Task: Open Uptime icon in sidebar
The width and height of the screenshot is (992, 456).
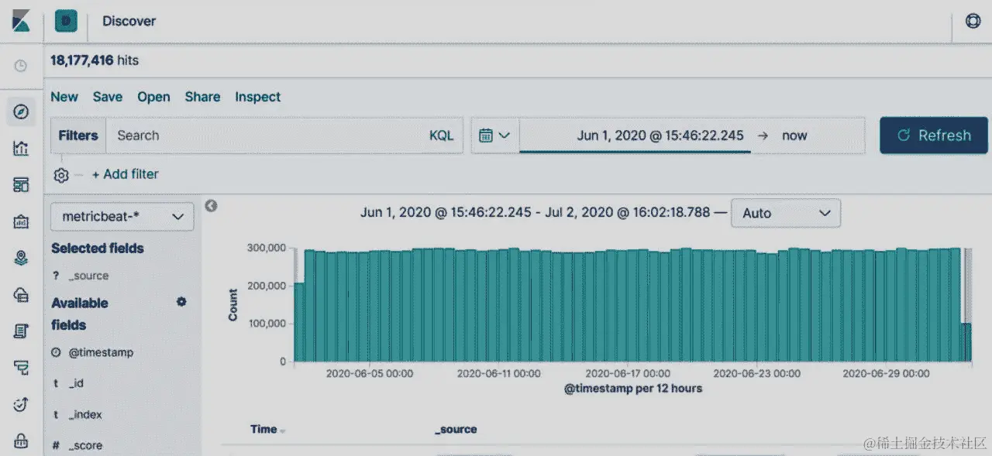Action: (x=21, y=404)
